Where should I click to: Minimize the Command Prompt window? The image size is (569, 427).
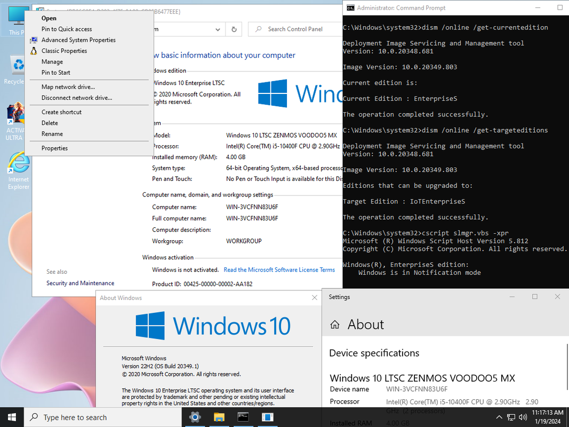[x=538, y=7]
